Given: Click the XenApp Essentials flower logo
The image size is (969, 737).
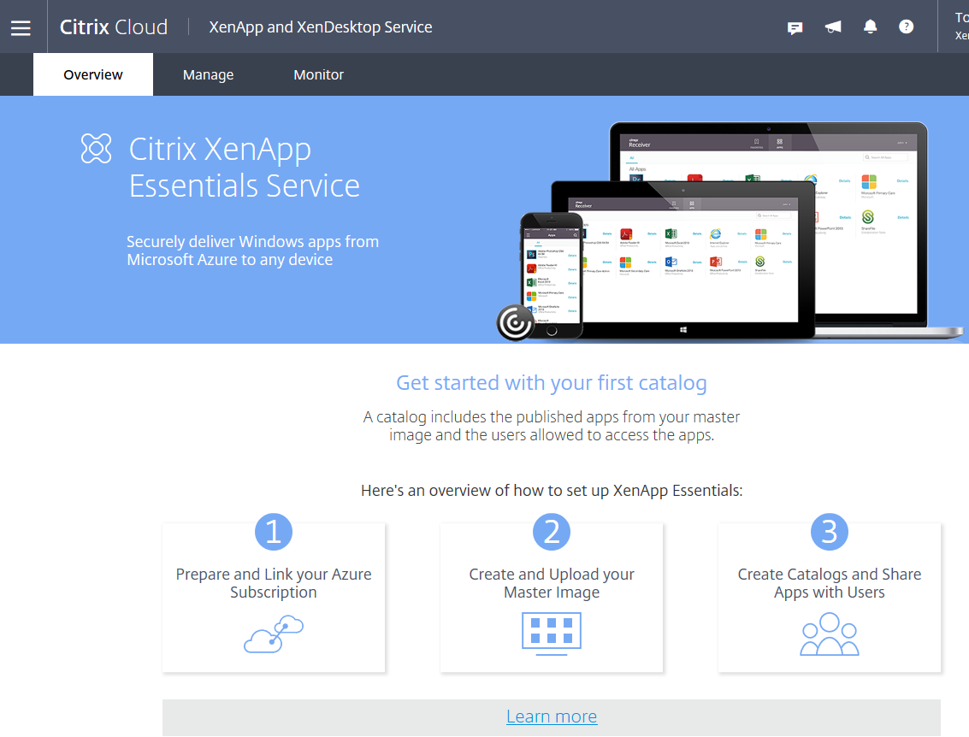Looking at the screenshot, I should (x=96, y=147).
